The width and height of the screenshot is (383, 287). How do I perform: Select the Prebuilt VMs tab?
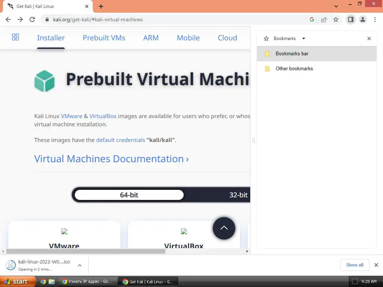(x=104, y=38)
